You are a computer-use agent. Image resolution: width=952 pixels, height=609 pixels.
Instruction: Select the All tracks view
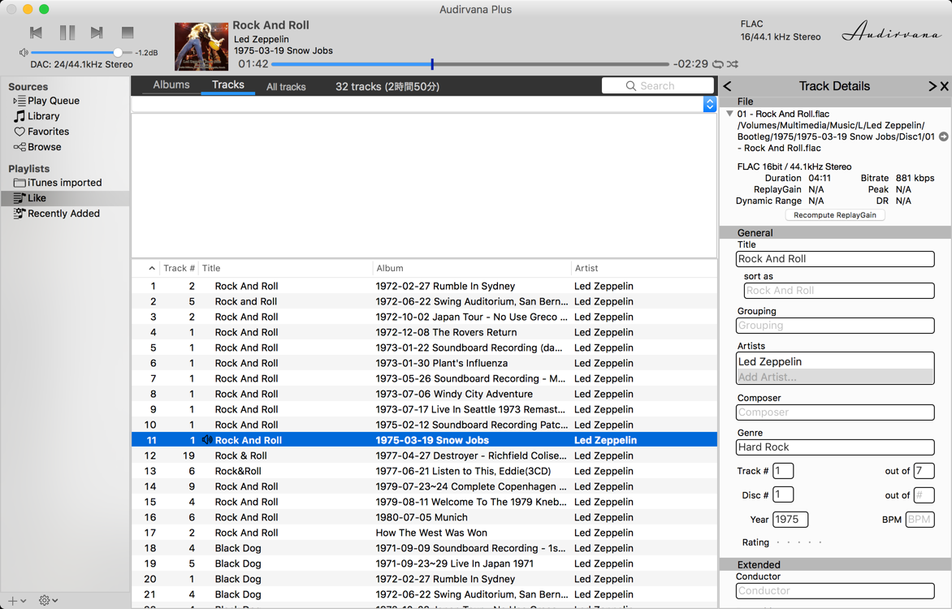[286, 87]
